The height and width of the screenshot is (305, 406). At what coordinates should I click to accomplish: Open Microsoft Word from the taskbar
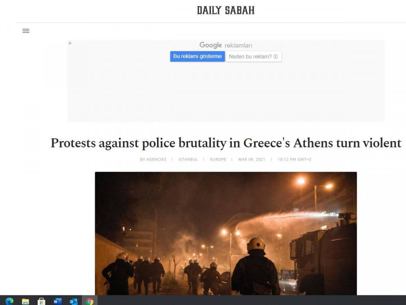click(x=57, y=301)
